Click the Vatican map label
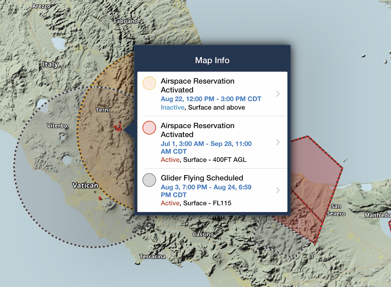 85,186
